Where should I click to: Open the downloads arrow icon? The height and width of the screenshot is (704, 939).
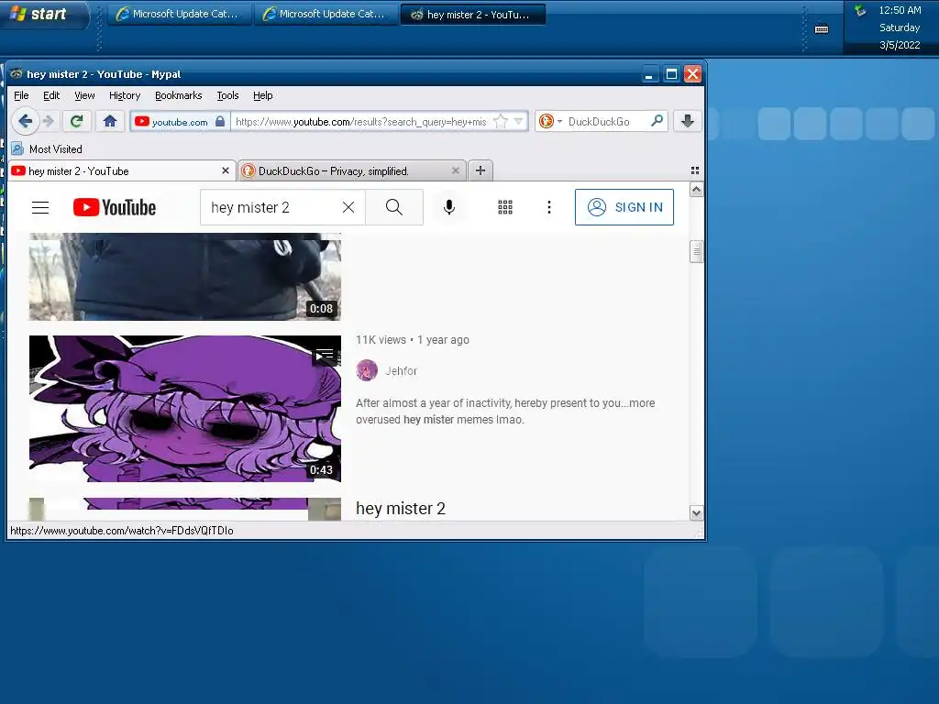tap(687, 121)
